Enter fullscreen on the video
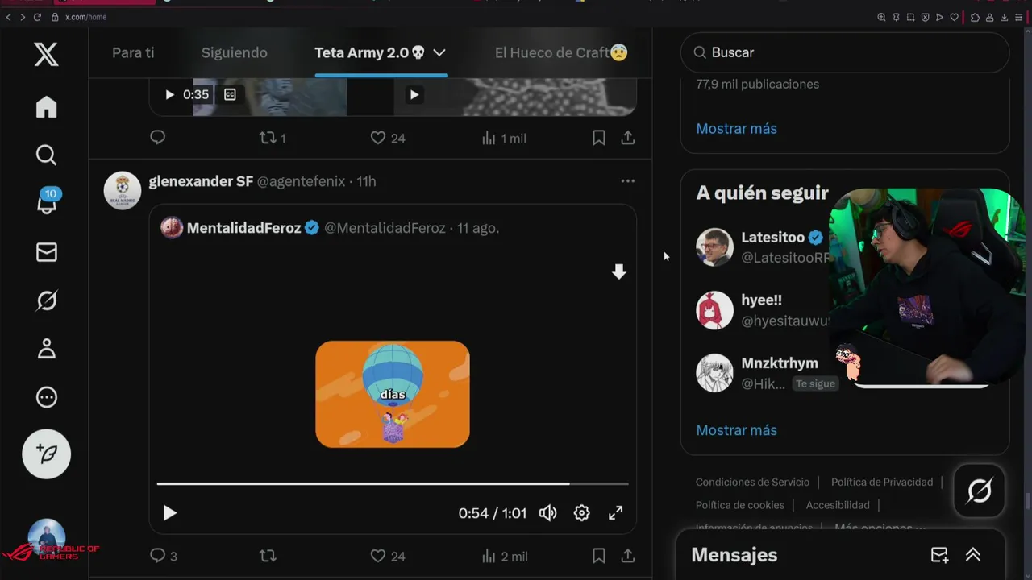The width and height of the screenshot is (1032, 580). pyautogui.click(x=615, y=512)
